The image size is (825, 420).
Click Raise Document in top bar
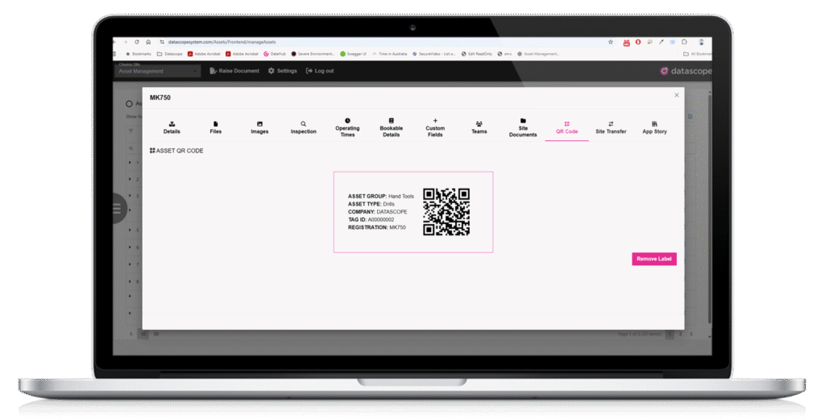234,71
